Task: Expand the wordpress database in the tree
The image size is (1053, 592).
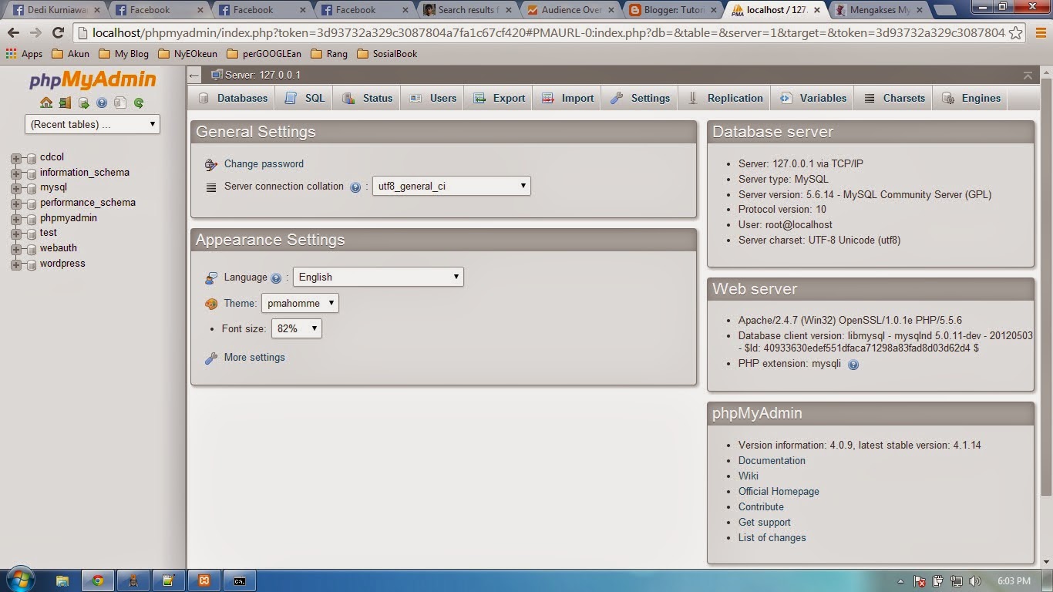Action: click(x=17, y=263)
